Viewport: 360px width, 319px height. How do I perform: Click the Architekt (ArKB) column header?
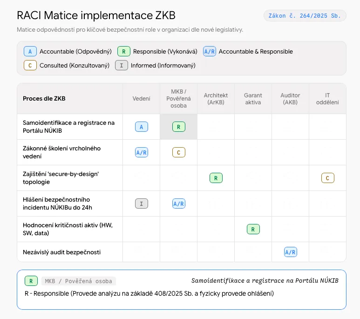216,99
